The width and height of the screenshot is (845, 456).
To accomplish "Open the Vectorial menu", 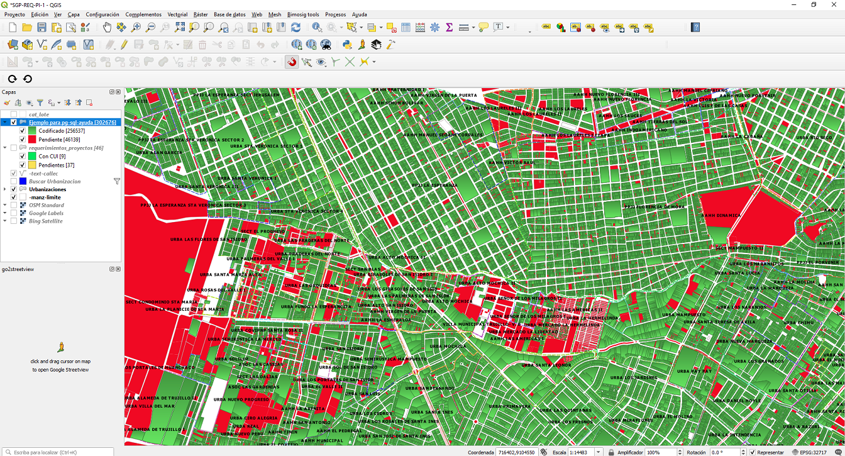I will tap(177, 14).
